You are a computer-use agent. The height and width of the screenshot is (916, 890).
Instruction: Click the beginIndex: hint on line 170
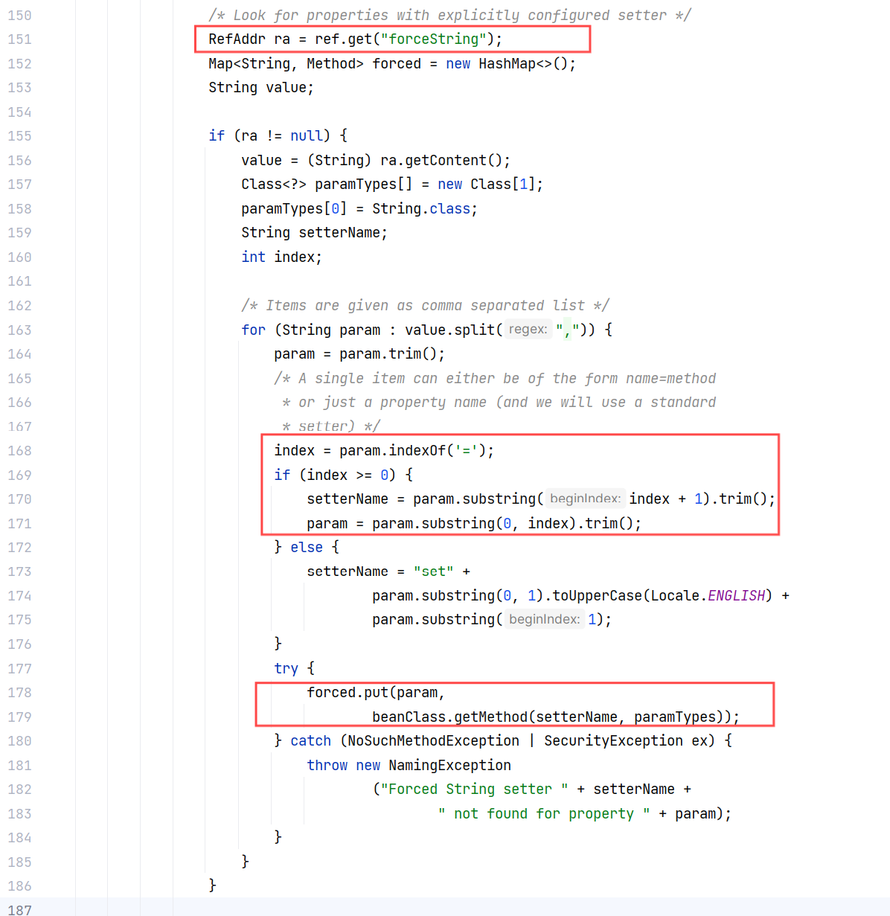click(x=585, y=499)
